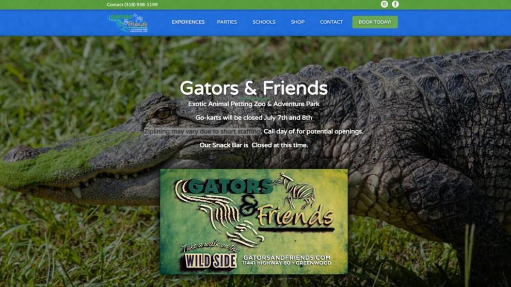This screenshot has height=287, width=511.
Task: Open the Shop menu item
Action: [x=297, y=22]
